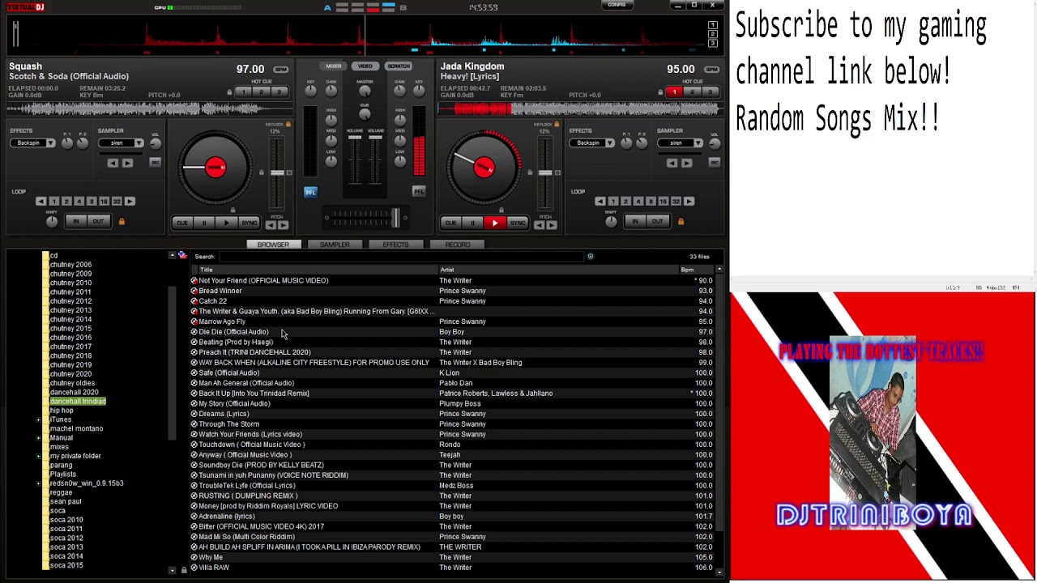Screen dimensions: 1037x583
Task: Click the right deck sampler VOL knob
Action: coord(714,143)
